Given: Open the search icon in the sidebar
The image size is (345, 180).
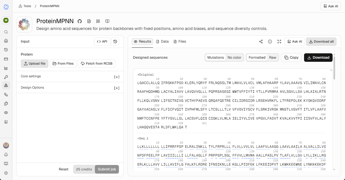Looking at the screenshot, I should (x=6, y=32).
